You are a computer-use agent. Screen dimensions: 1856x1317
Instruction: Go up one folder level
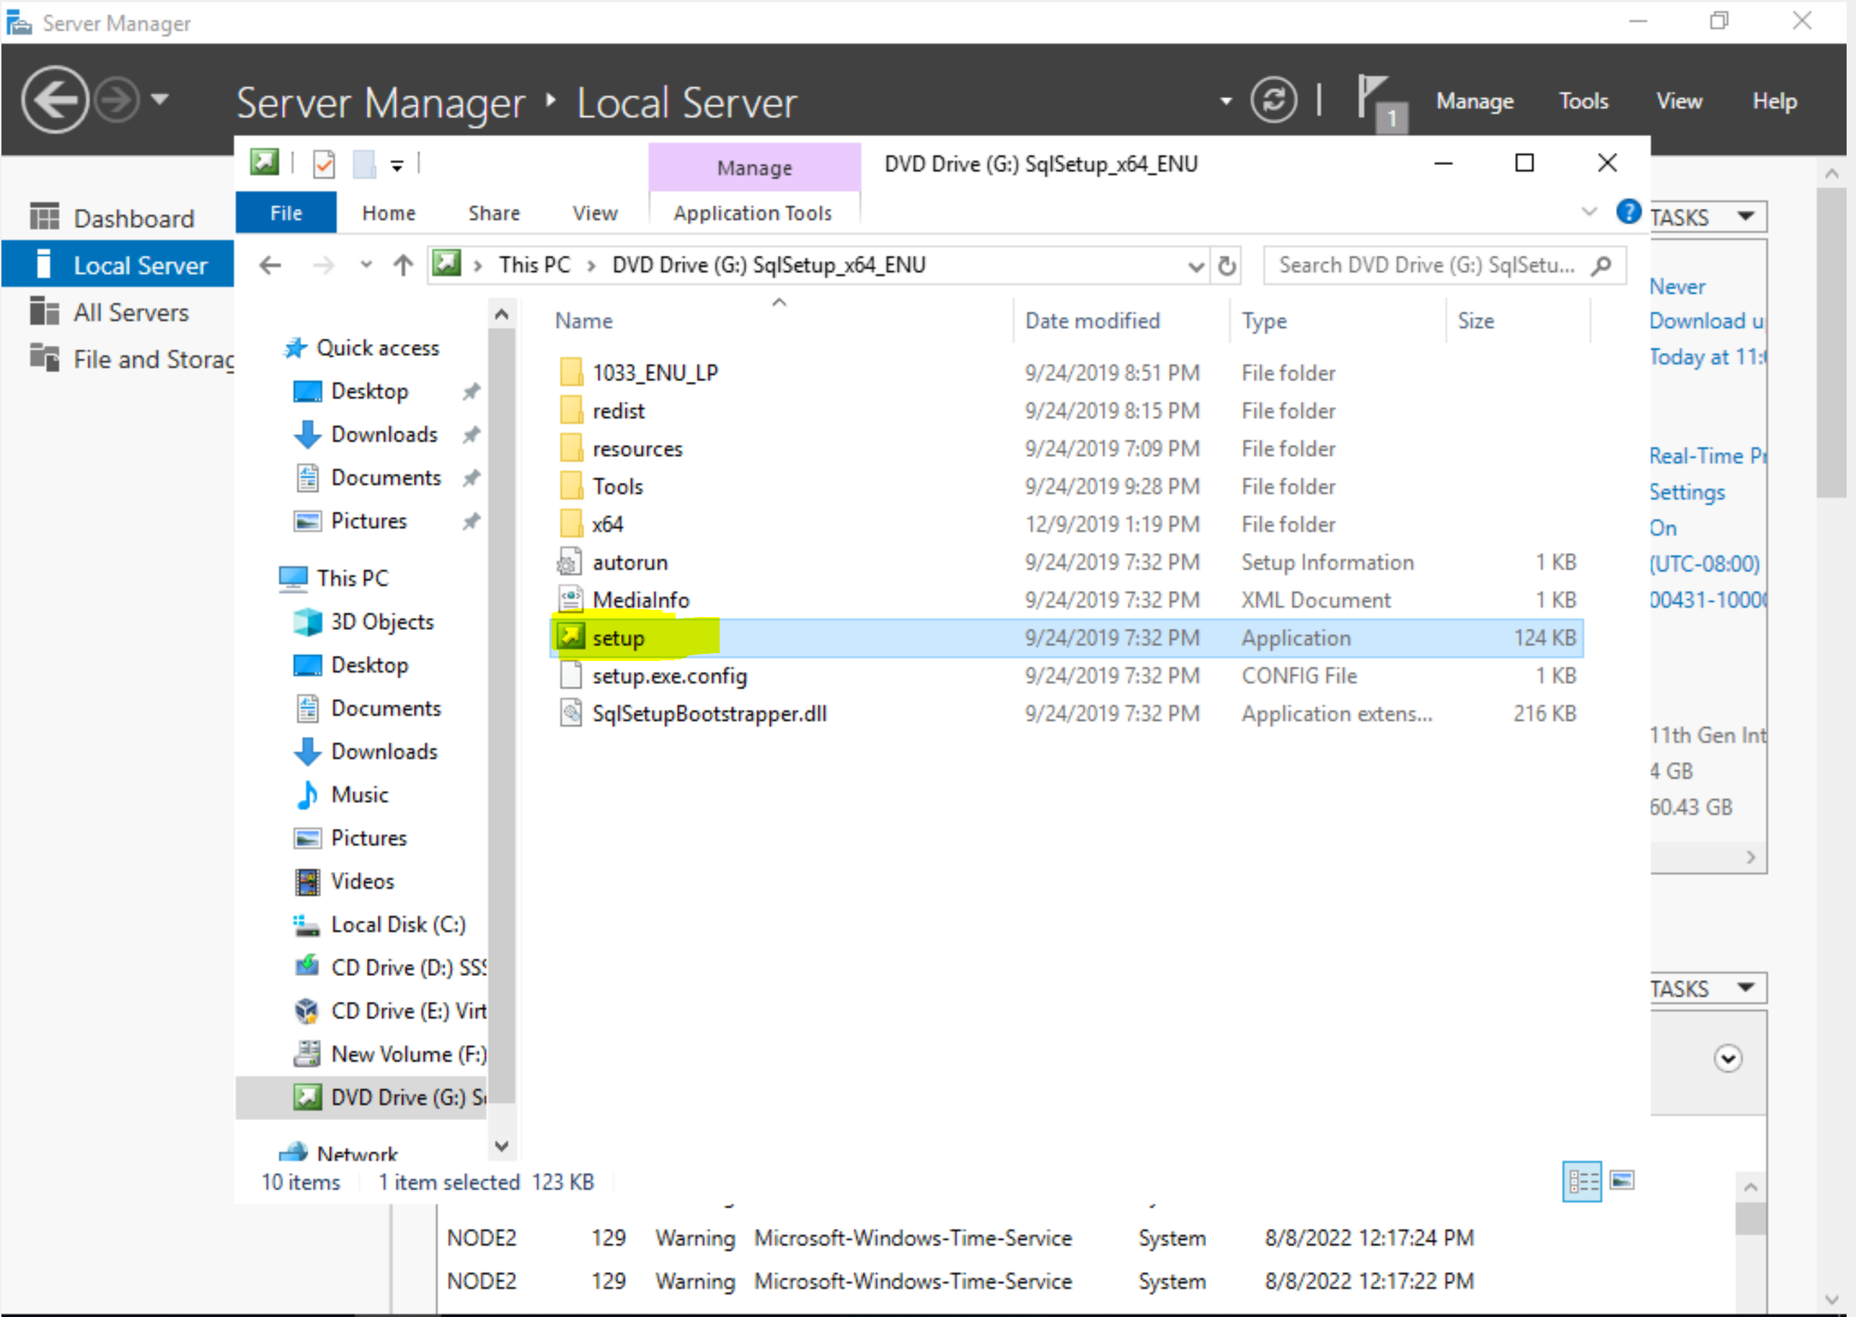[x=403, y=265]
